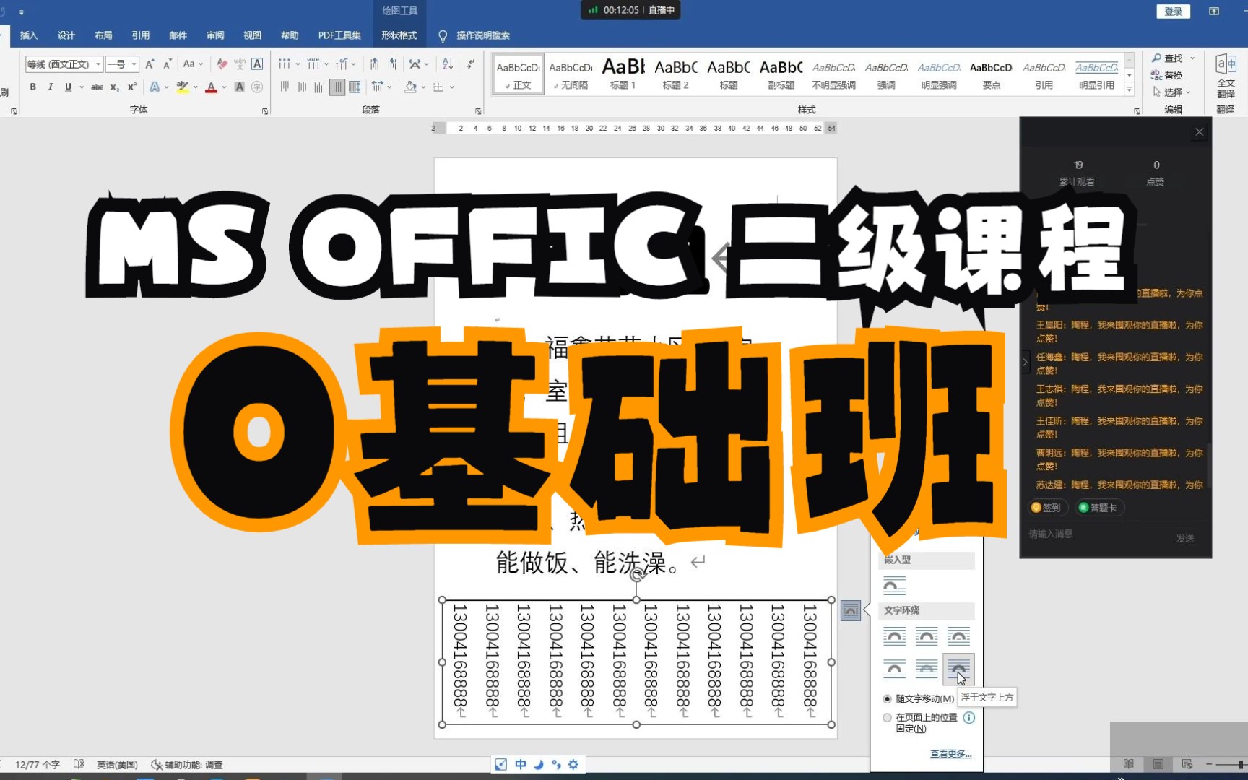Switch to the 引用 tab
The width and height of the screenshot is (1248, 780).
click(x=141, y=35)
